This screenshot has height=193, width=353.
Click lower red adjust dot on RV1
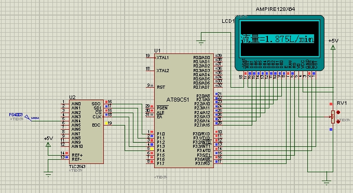[x=338, y=121]
